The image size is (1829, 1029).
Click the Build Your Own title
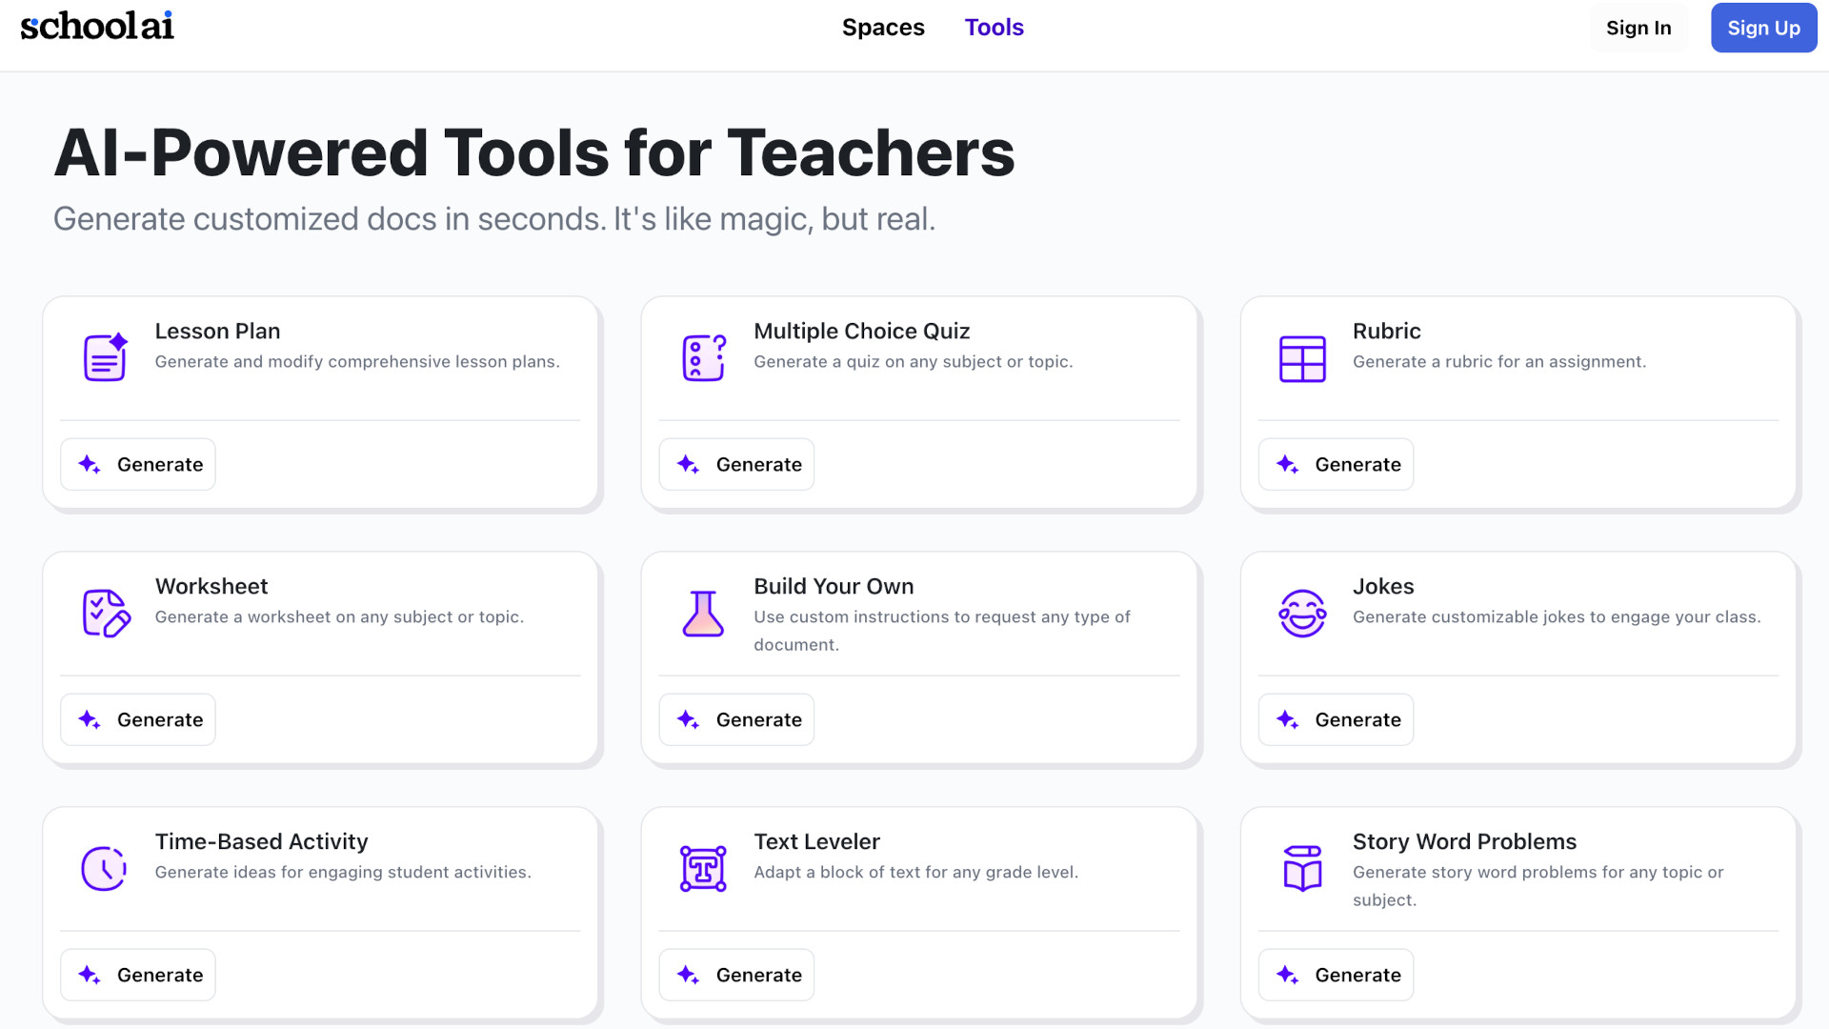(x=834, y=586)
